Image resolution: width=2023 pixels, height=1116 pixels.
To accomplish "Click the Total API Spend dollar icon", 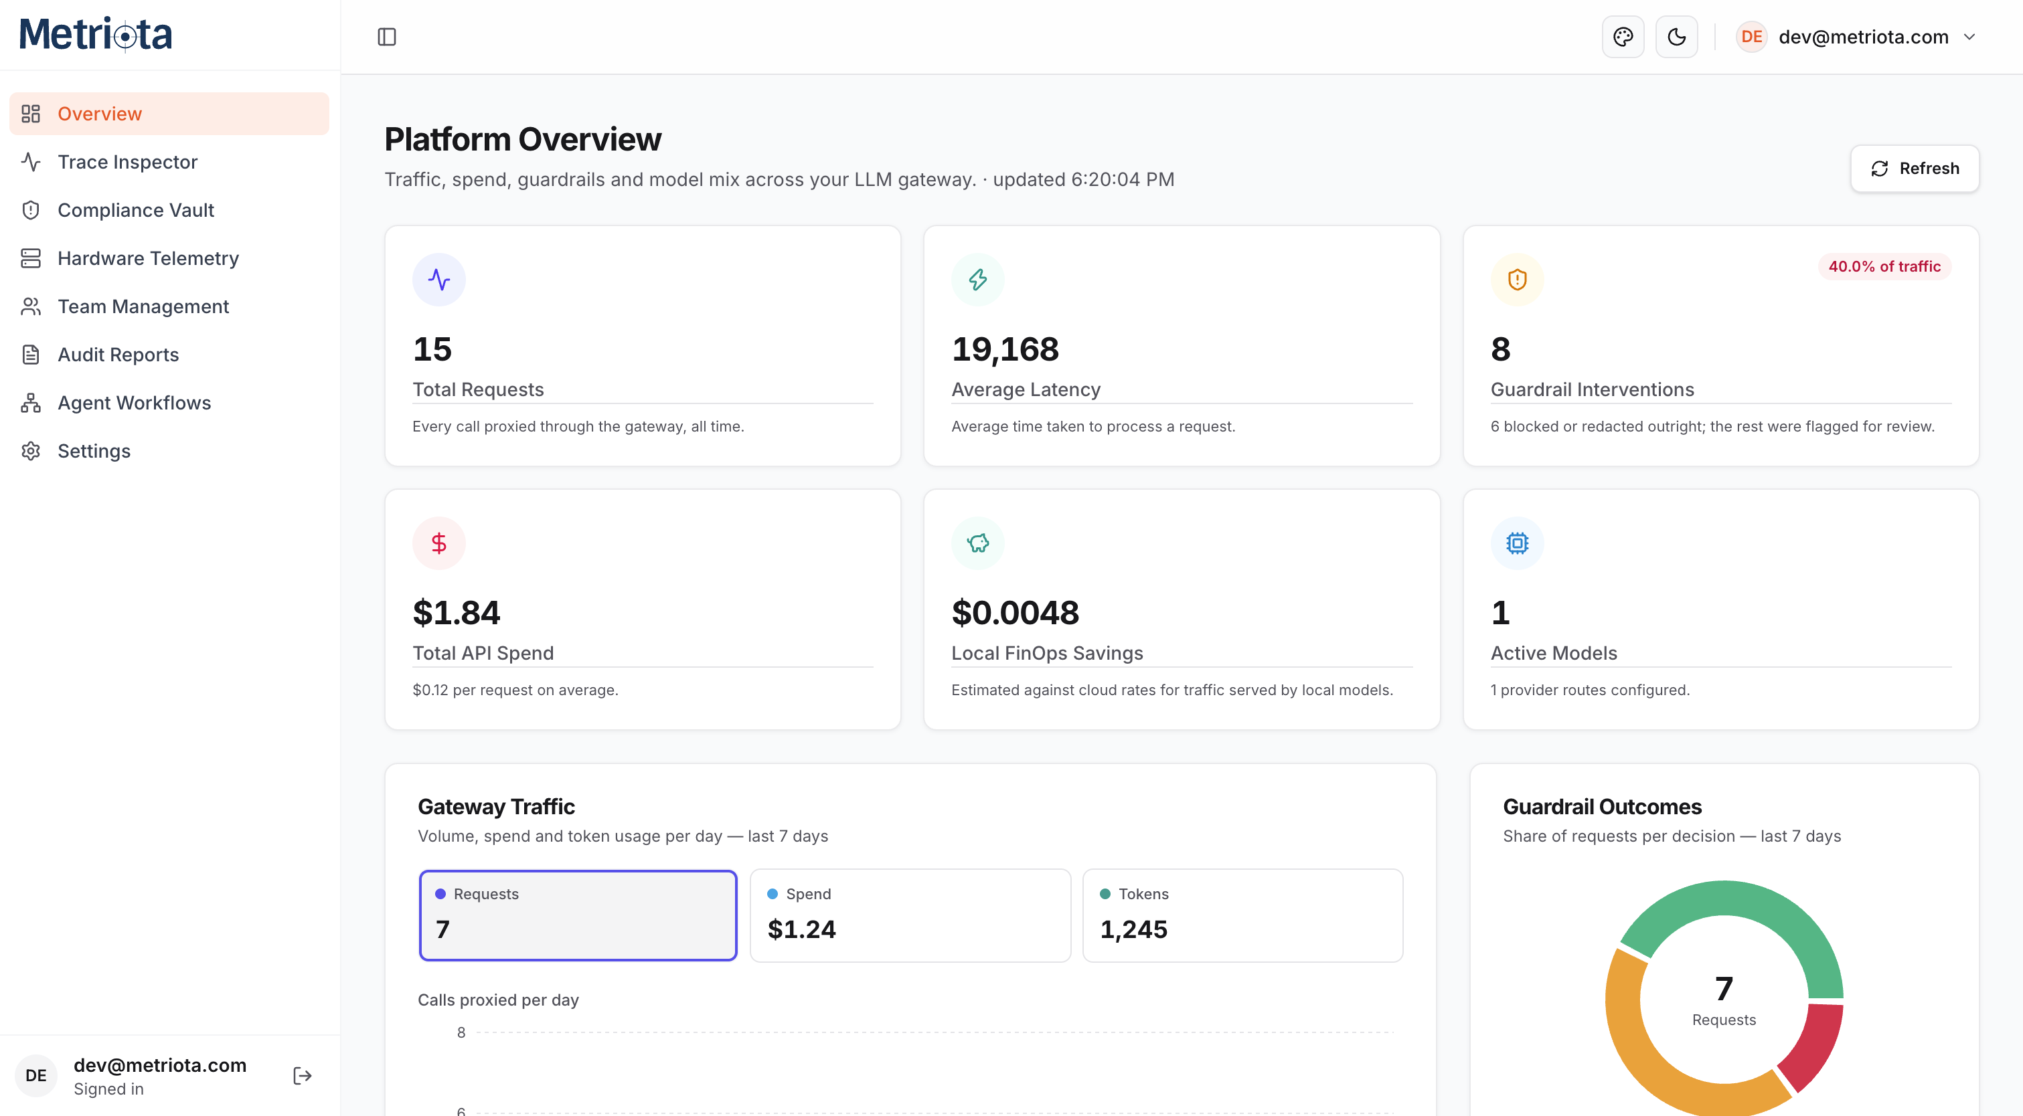I will click(x=439, y=543).
